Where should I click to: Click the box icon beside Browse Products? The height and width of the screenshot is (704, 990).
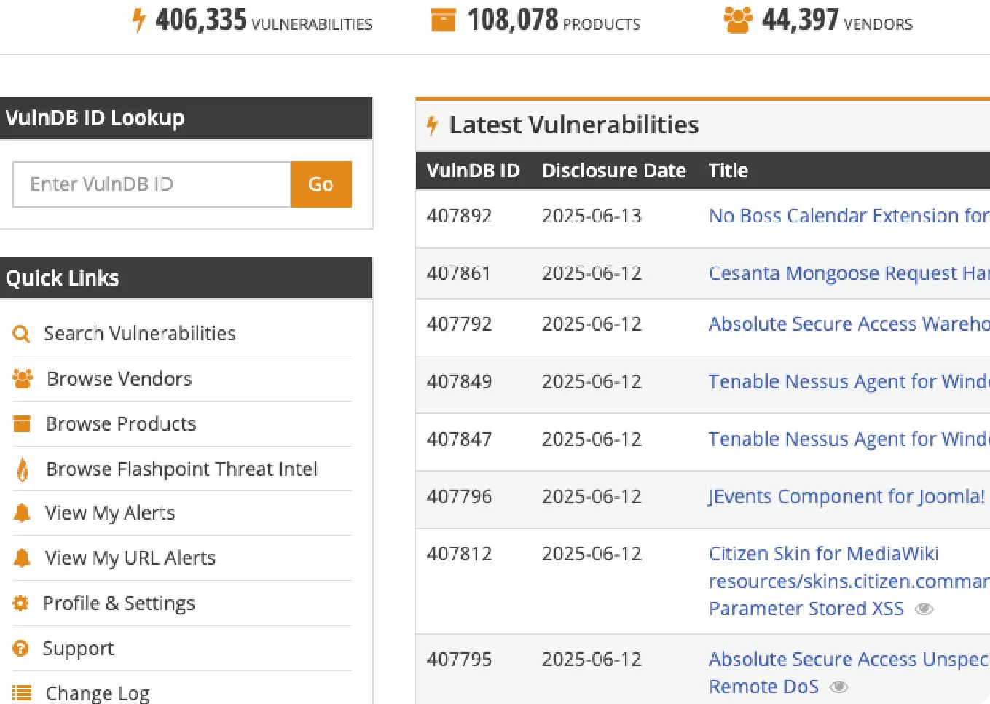(x=22, y=424)
